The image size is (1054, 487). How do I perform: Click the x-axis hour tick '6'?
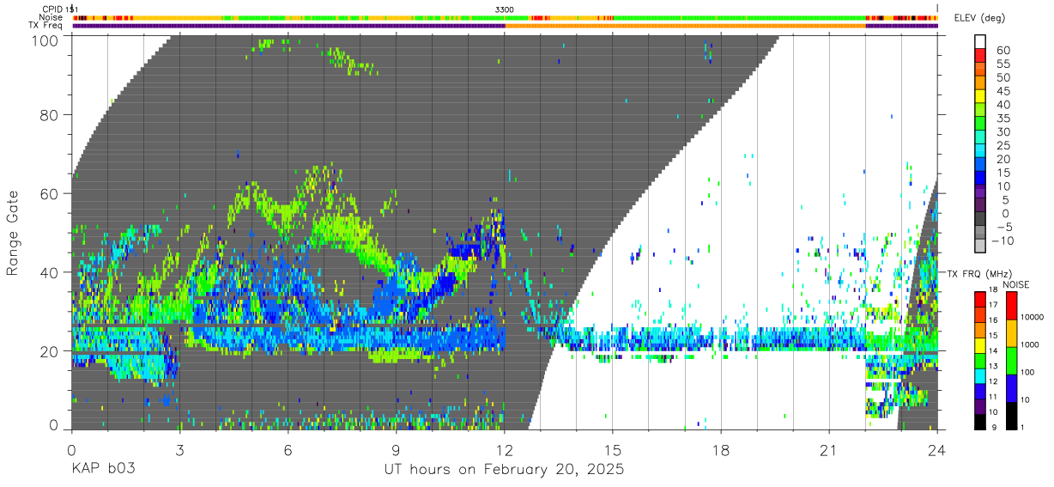pyautogui.click(x=288, y=449)
